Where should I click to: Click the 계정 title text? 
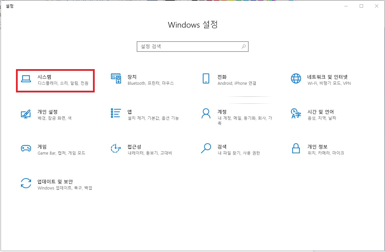click(x=222, y=112)
